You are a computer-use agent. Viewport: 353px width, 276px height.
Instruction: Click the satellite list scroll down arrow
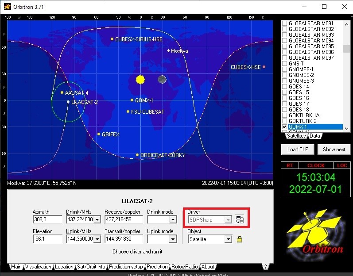(346, 128)
